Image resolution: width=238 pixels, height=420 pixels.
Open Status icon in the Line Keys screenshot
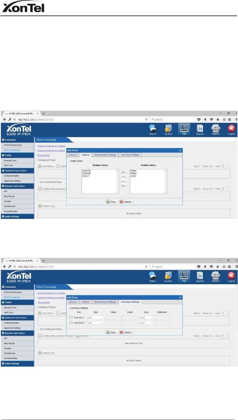[x=153, y=277]
